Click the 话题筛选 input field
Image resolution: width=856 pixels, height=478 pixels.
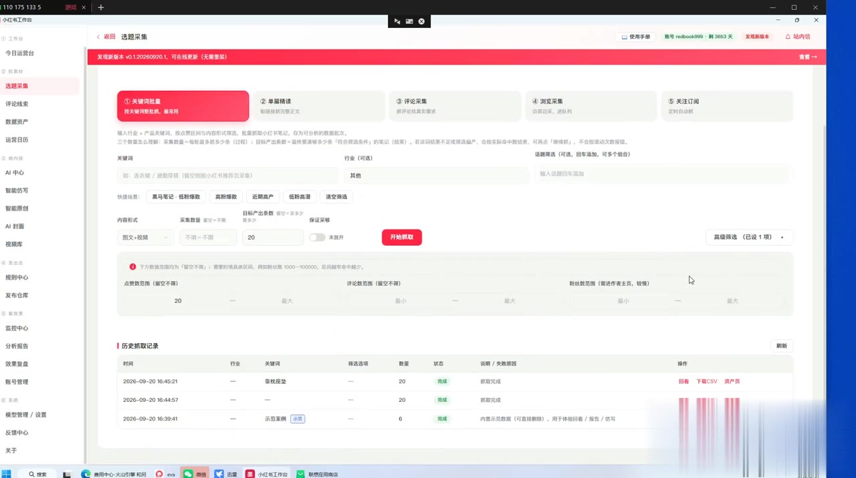[663, 174]
